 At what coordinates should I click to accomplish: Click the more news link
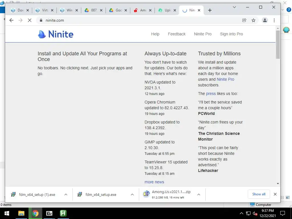click(x=154, y=182)
